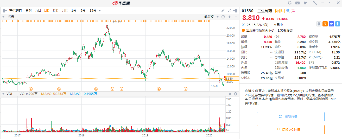Expand more time periods dropdown arrow
Image resolution: width=342 pixels, height=139 pixels.
(x=100, y=11)
